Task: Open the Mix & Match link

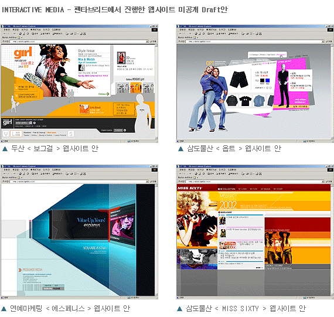Action: (86, 59)
